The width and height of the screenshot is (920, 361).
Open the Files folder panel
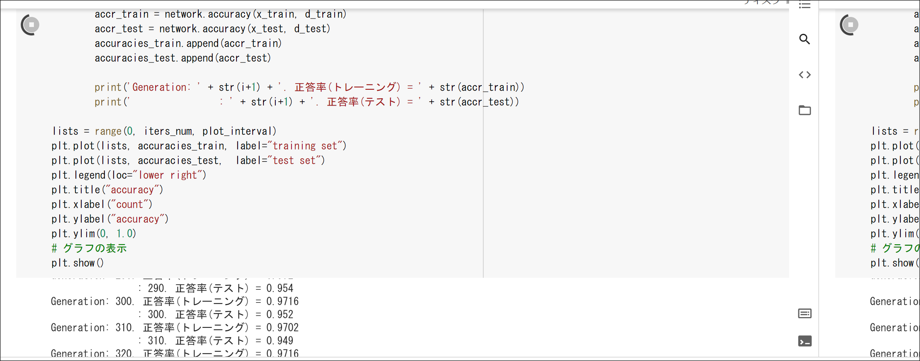[x=804, y=110]
